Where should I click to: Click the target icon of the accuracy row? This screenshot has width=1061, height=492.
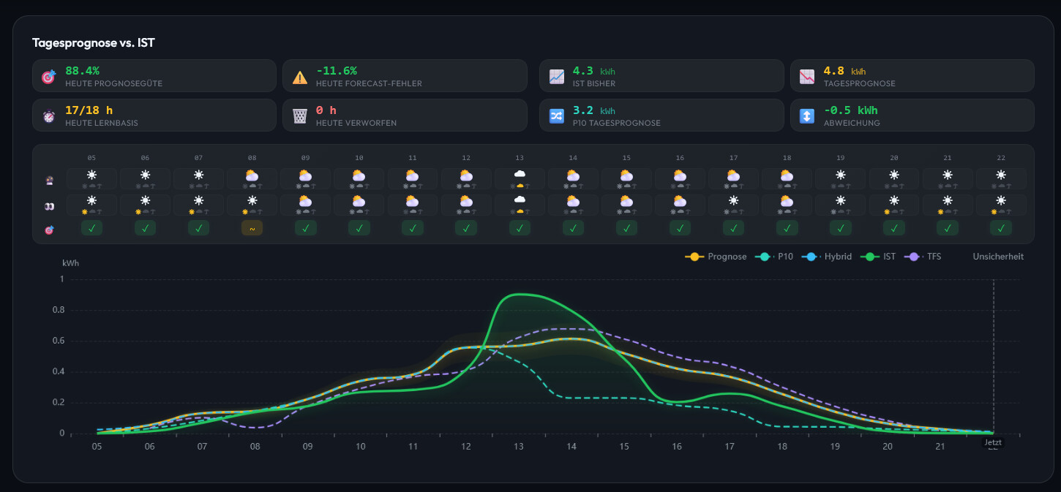(49, 230)
